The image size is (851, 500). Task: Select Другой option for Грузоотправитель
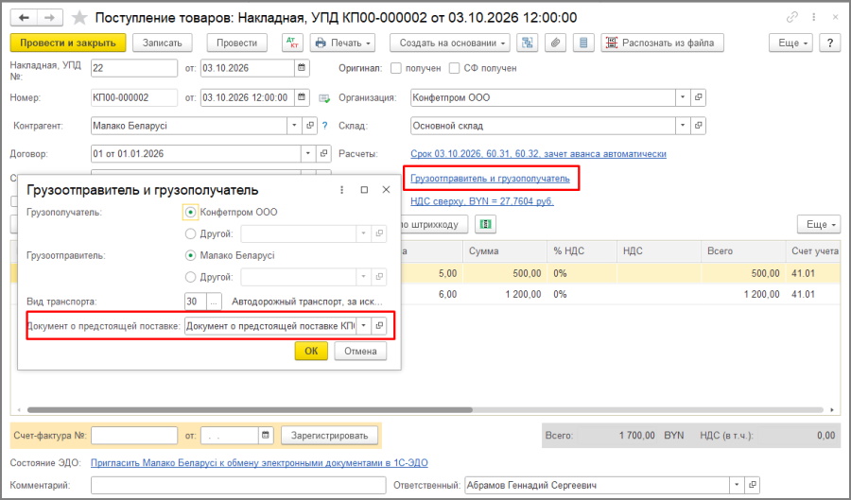pyautogui.click(x=190, y=277)
